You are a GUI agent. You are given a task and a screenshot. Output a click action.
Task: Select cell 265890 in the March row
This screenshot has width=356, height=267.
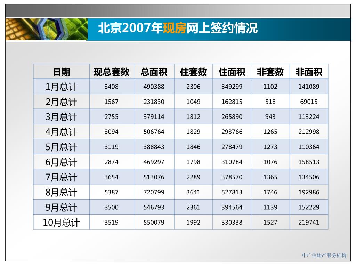click(232, 117)
